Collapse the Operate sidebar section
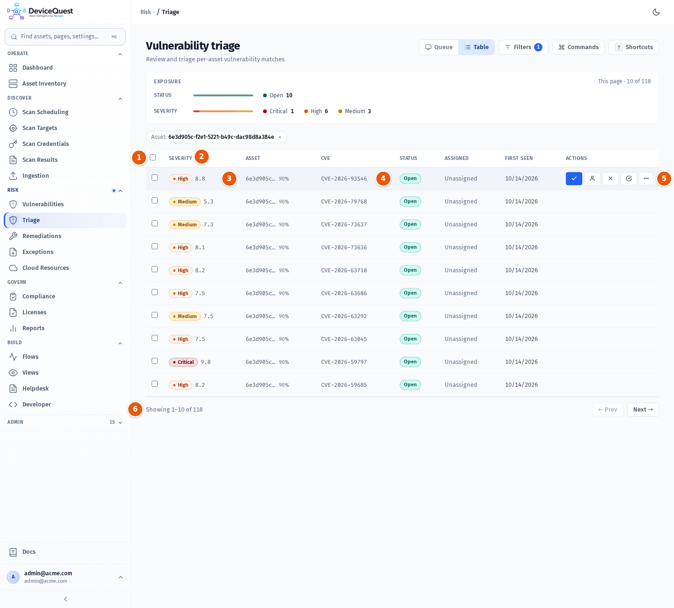This screenshot has width=674, height=608. [120, 54]
